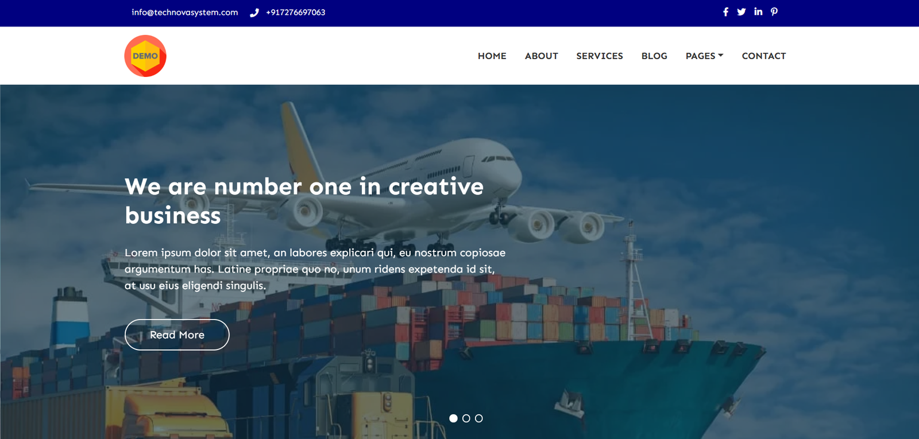Viewport: 919px width, 439px height.
Task: Click the +917276697063 phone number
Action: pyautogui.click(x=296, y=12)
